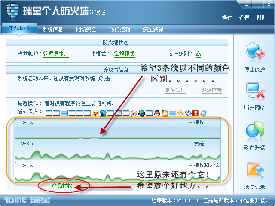
Task: Click the 发送 traffic graph
Action: (x=117, y=150)
